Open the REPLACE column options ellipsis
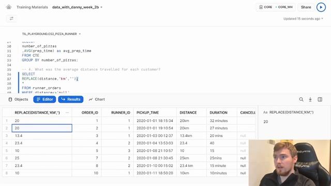 pos(67,113)
